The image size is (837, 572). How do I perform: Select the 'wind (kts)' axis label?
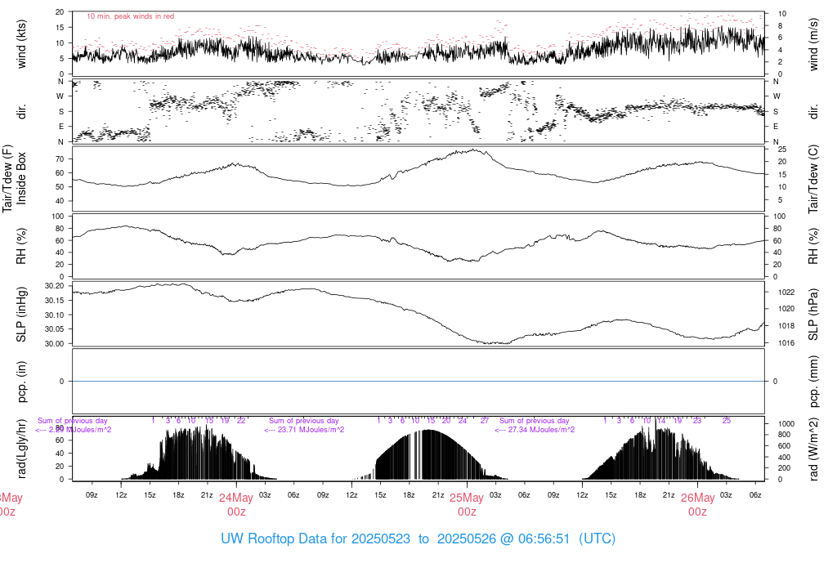tap(21, 44)
